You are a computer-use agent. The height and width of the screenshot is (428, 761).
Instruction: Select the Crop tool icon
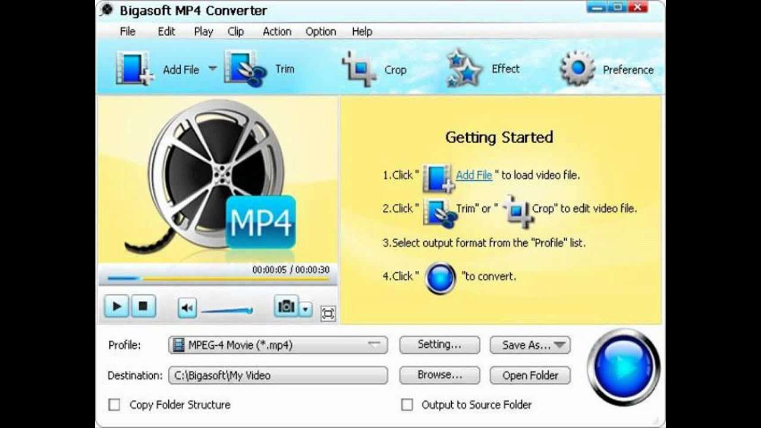point(359,69)
